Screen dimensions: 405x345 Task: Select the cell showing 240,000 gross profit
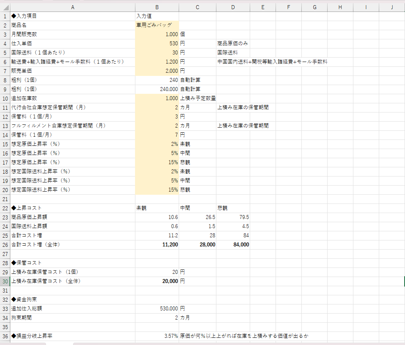157,89
